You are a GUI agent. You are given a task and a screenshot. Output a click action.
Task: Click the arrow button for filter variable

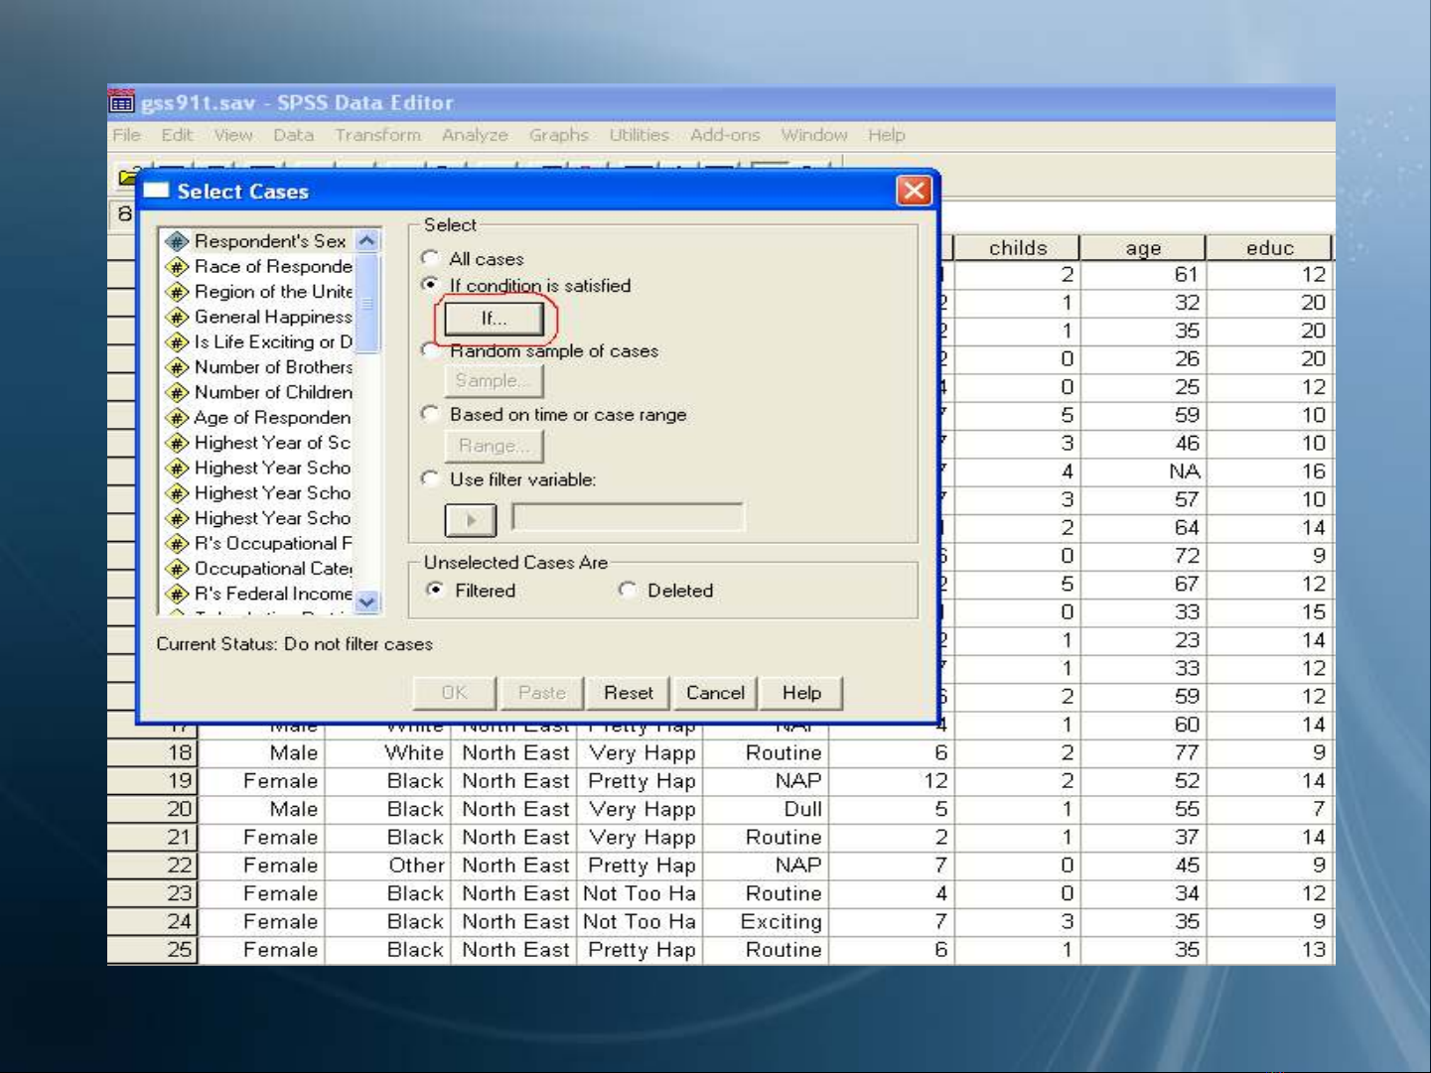point(470,519)
